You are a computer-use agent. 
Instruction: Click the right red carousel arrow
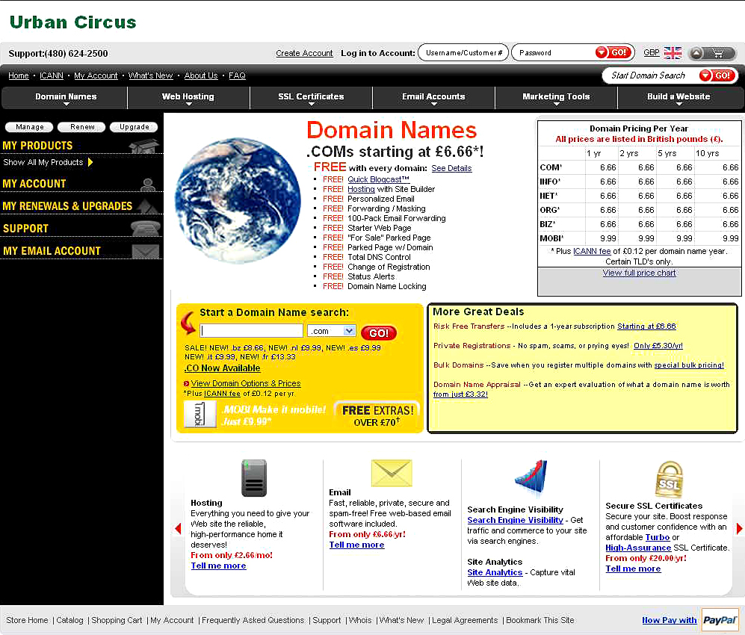tap(739, 529)
